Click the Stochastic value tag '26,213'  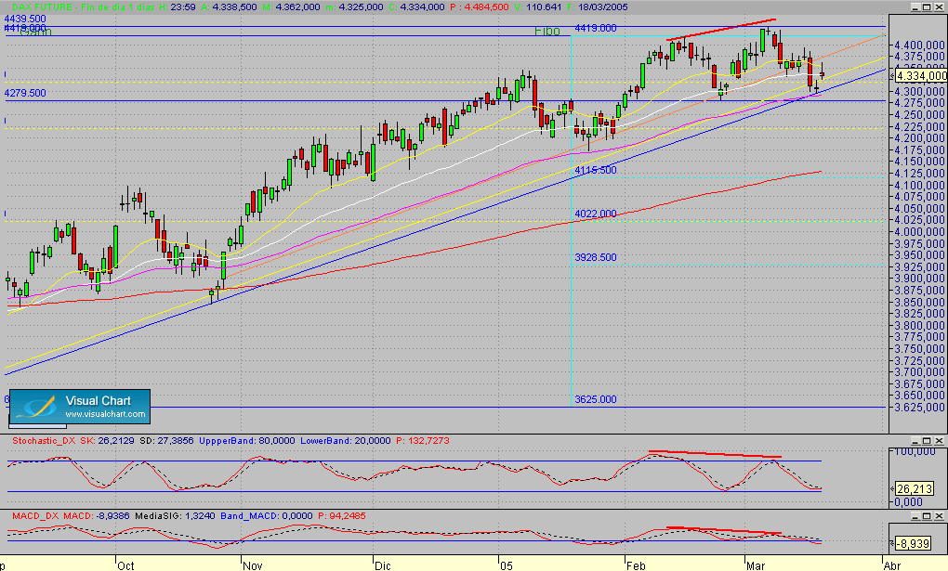click(x=914, y=488)
